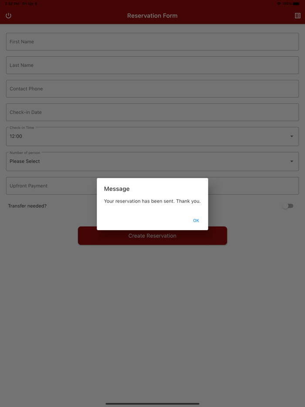The width and height of the screenshot is (305, 407).
Task: Tap the Reservation Form title
Action: pos(152,16)
